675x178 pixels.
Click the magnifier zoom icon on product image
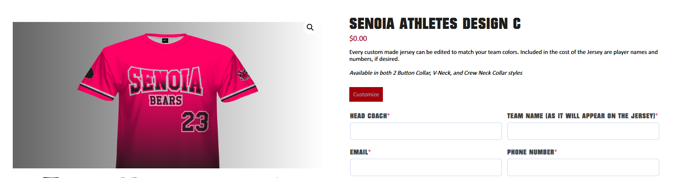tap(310, 27)
